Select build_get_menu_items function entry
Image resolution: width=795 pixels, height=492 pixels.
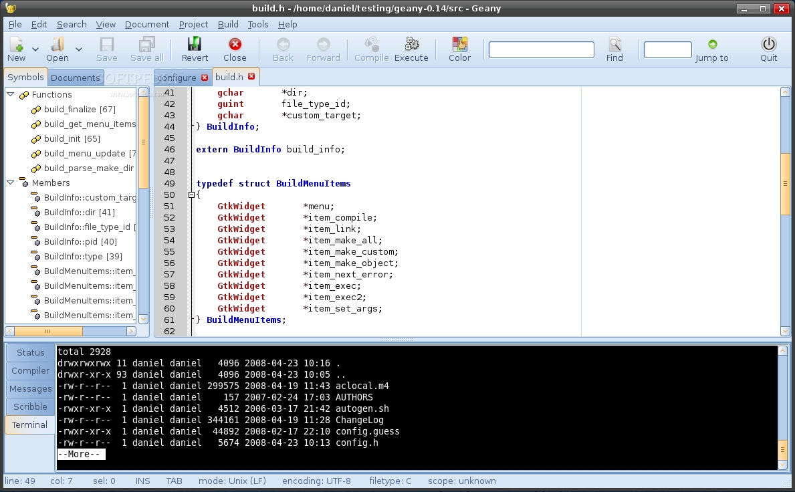click(90, 124)
